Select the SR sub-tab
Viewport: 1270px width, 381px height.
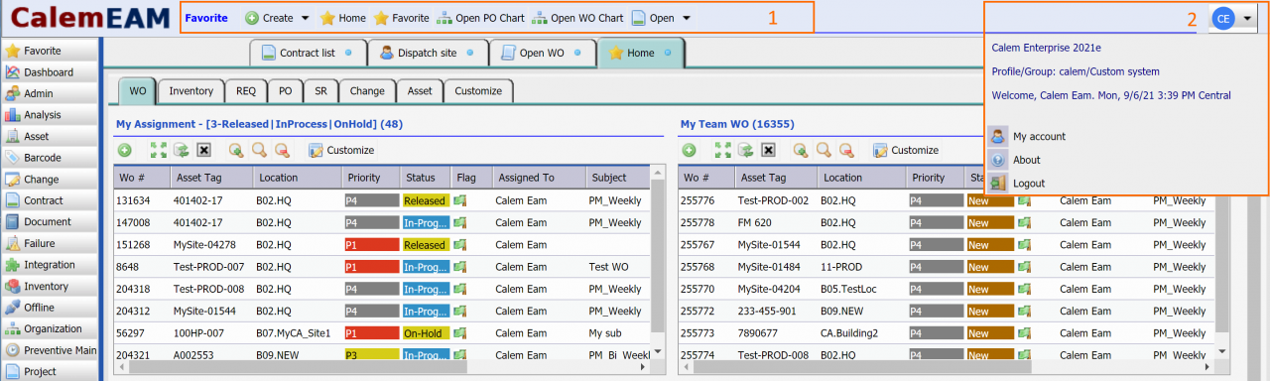320,90
